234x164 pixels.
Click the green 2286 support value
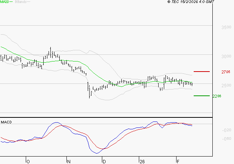point(217,96)
